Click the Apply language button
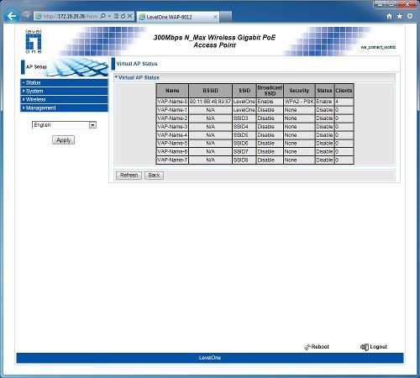Viewport: 420px width, 378px height. click(x=63, y=140)
